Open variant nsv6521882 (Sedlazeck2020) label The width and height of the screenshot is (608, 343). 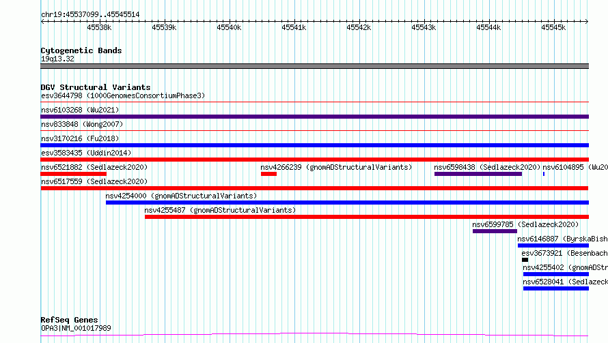[x=94, y=167]
